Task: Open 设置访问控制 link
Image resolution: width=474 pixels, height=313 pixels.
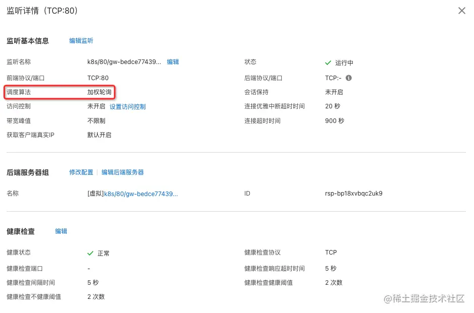Action: [128, 106]
